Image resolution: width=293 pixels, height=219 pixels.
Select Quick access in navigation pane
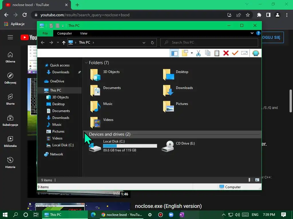pyautogui.click(x=60, y=65)
